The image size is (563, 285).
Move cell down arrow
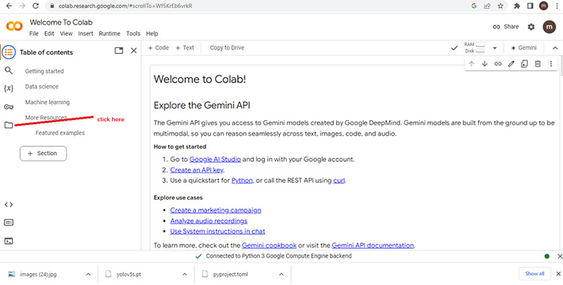click(x=485, y=64)
